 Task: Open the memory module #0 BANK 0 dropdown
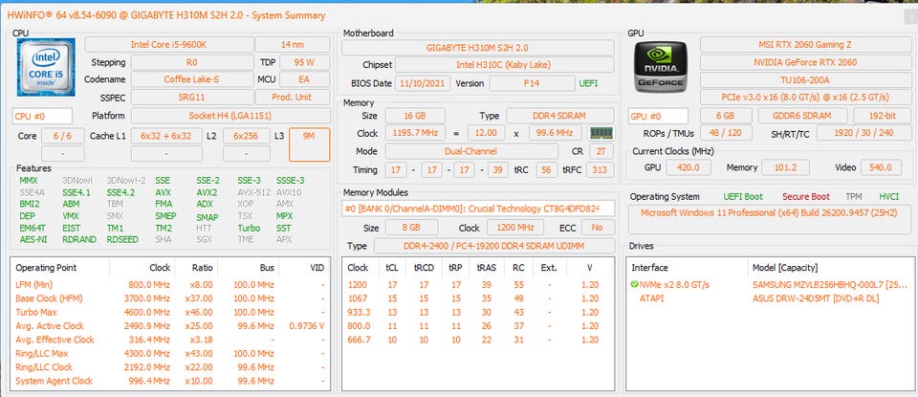coord(478,209)
